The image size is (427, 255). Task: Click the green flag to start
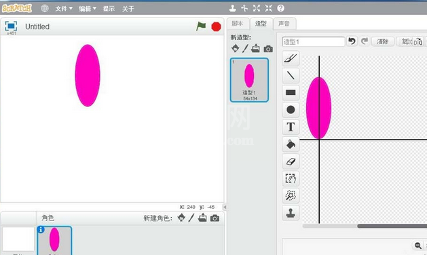click(x=201, y=26)
